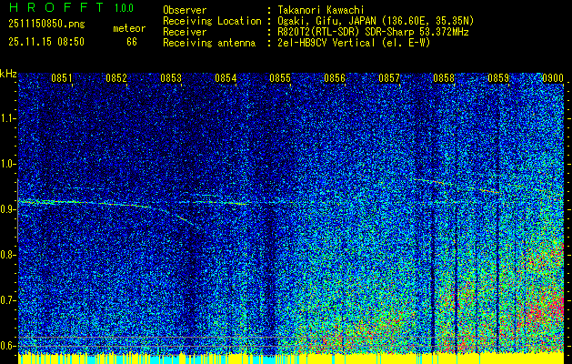Click the HROFFT program title text

coord(56,7)
